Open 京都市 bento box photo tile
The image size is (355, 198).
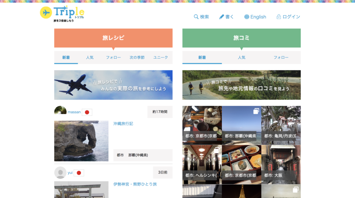pyautogui.click(x=241, y=165)
